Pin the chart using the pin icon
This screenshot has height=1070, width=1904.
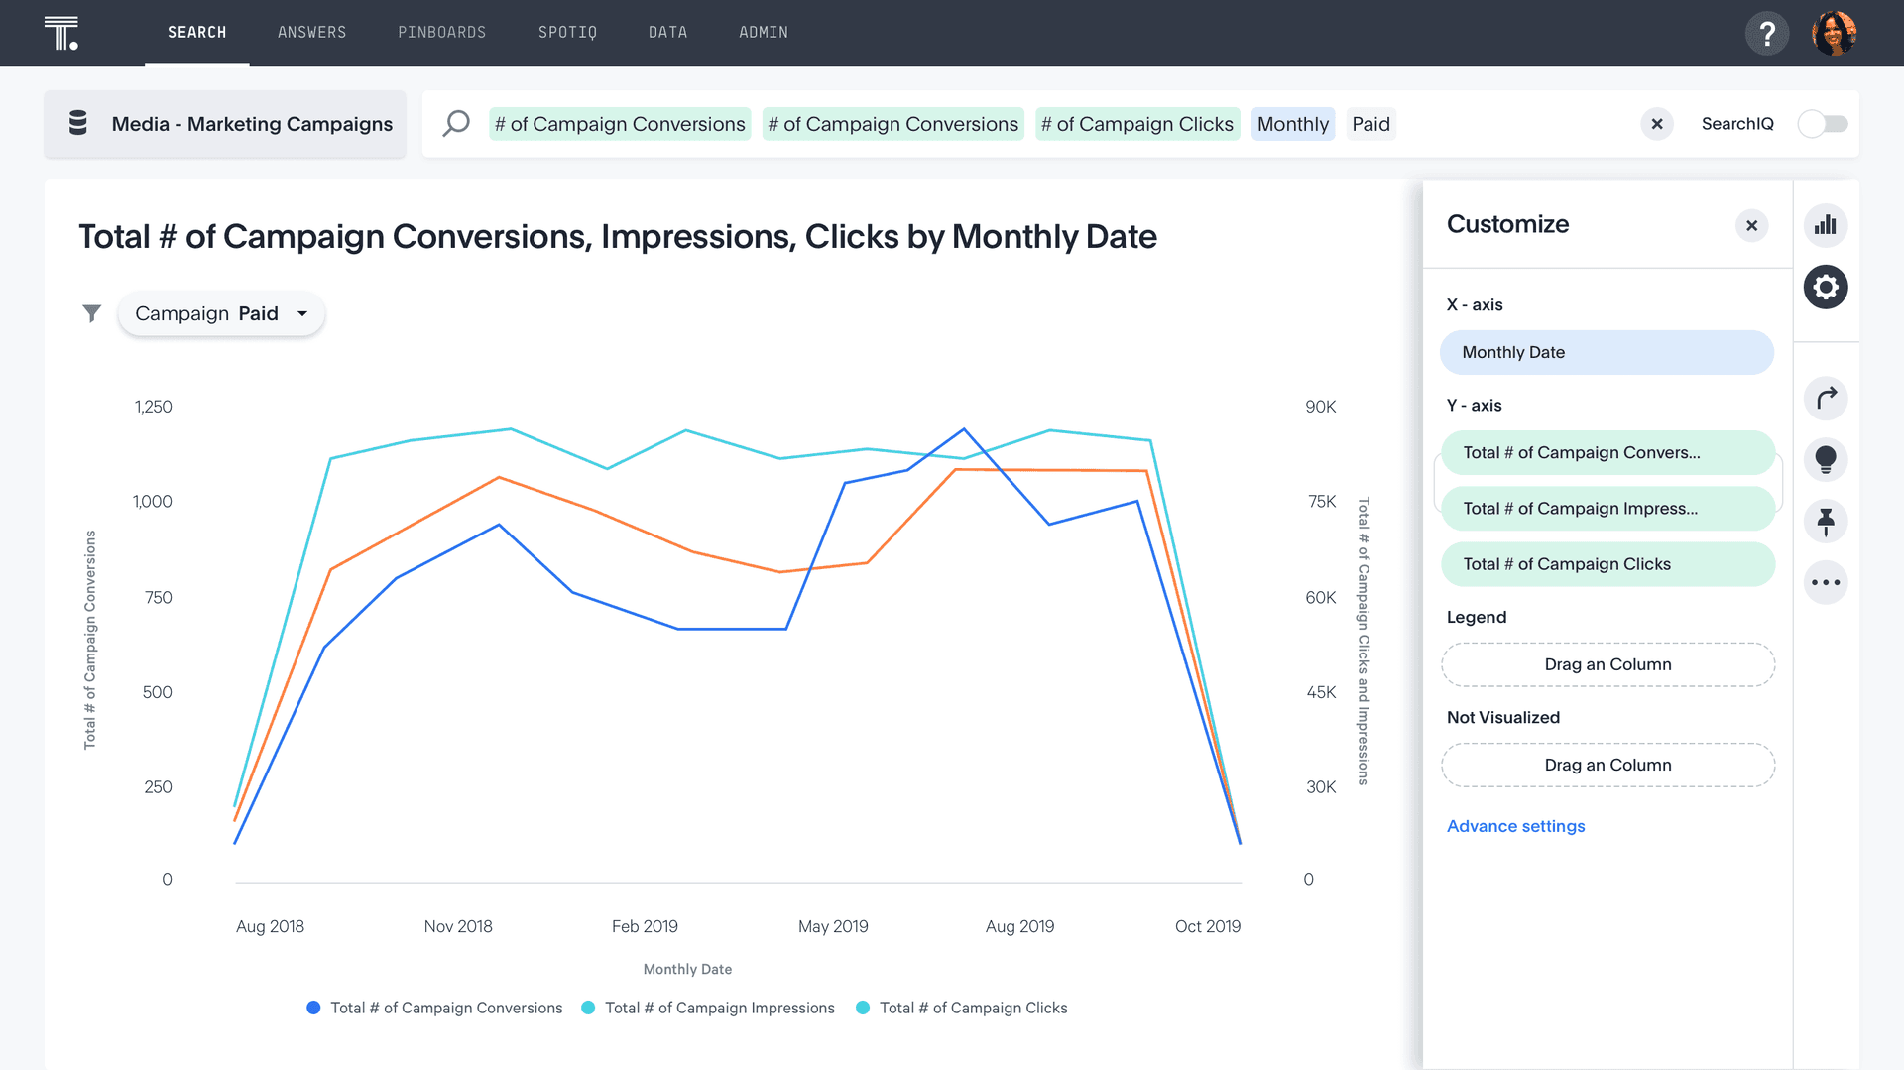pyautogui.click(x=1825, y=522)
